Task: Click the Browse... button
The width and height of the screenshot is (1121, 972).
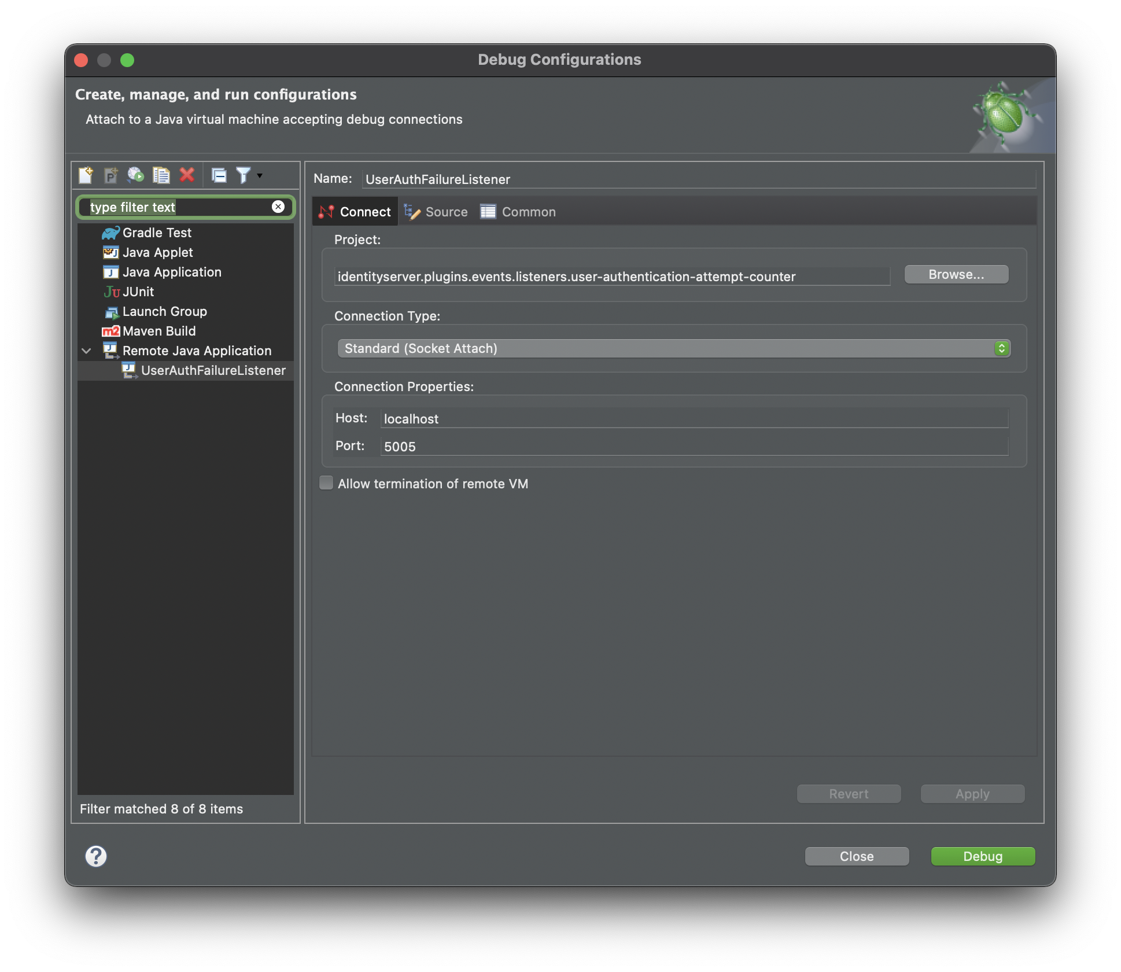Action: click(956, 274)
